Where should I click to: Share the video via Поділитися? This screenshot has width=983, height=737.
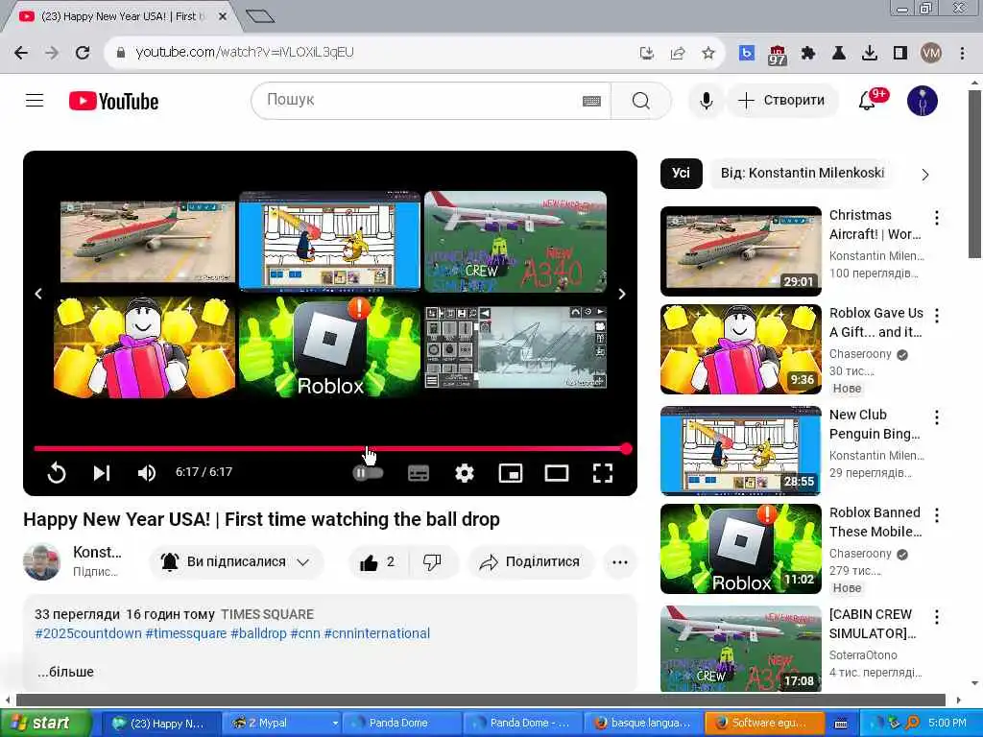pyautogui.click(x=530, y=562)
